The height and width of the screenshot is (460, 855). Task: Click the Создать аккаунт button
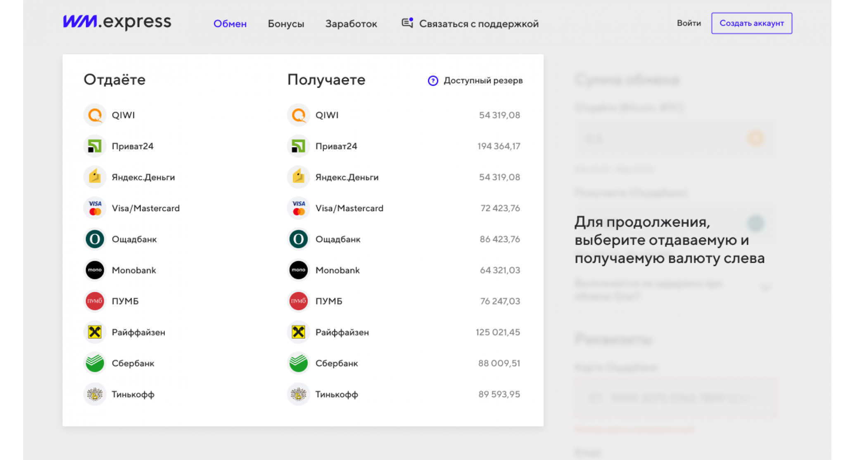tap(752, 23)
